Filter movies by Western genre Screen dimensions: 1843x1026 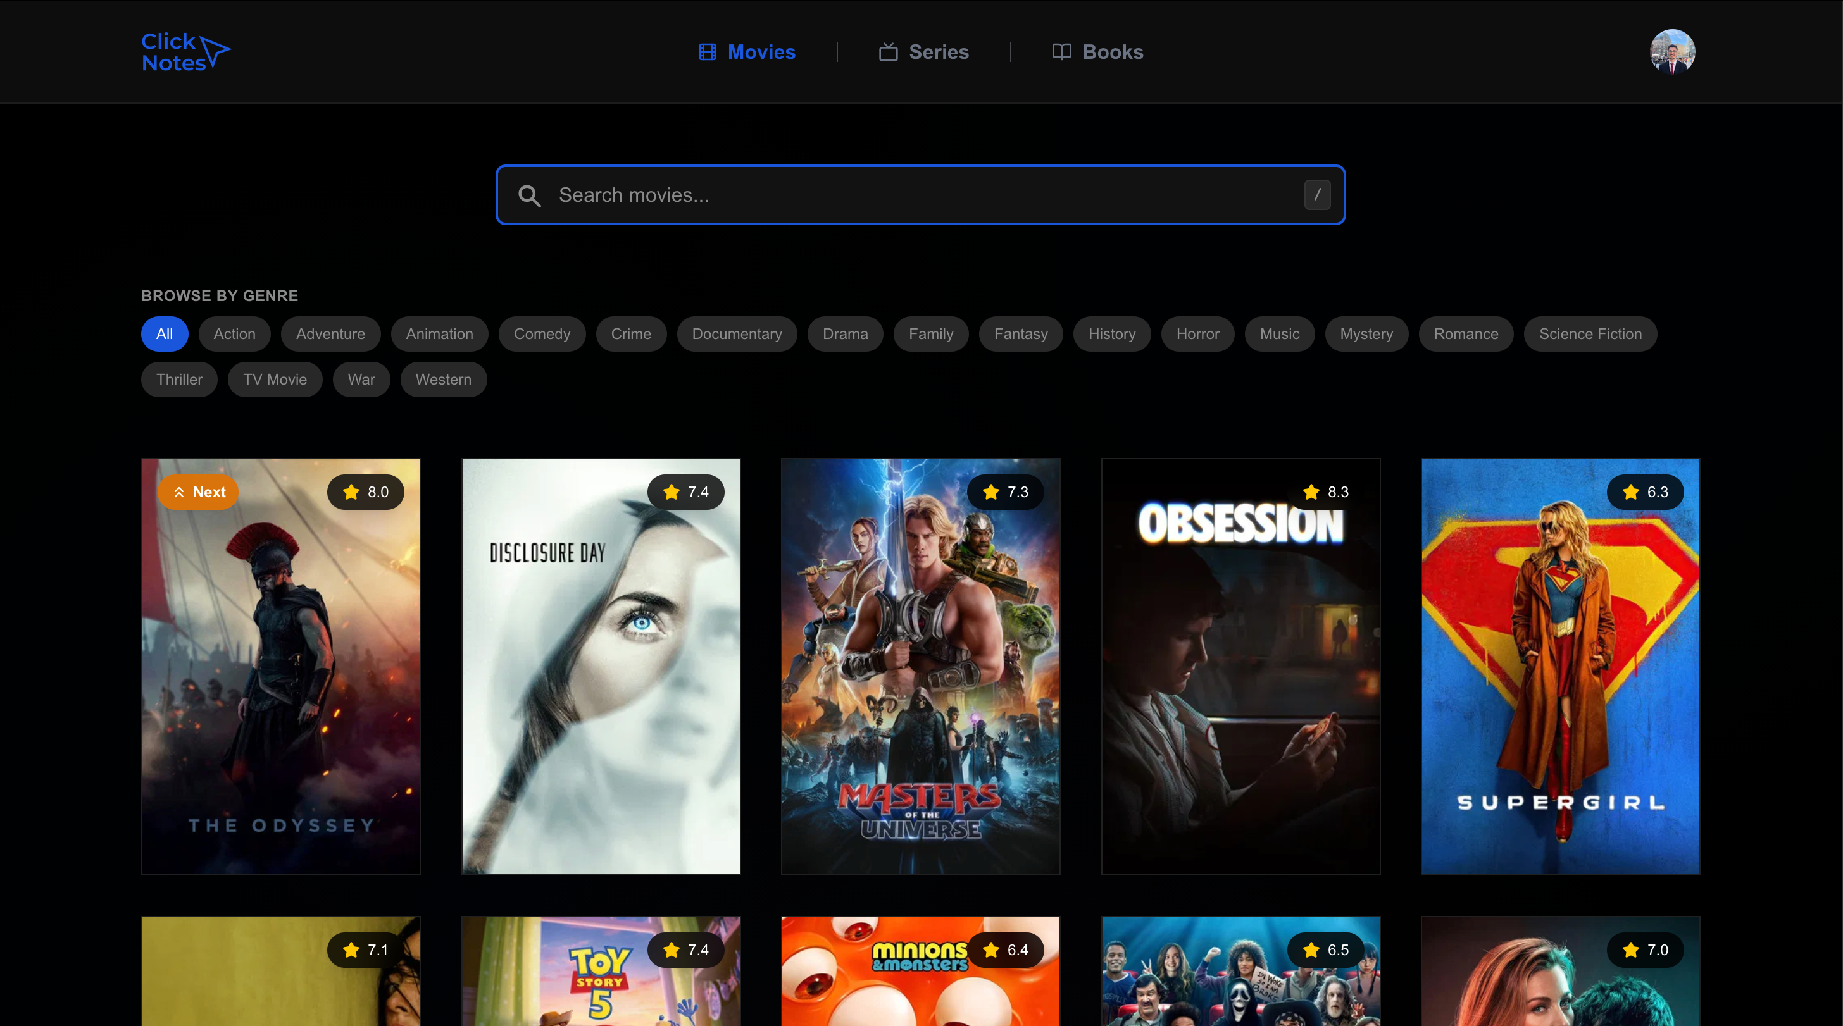pos(444,380)
